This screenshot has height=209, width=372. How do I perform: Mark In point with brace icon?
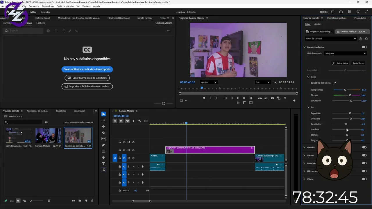(211, 98)
